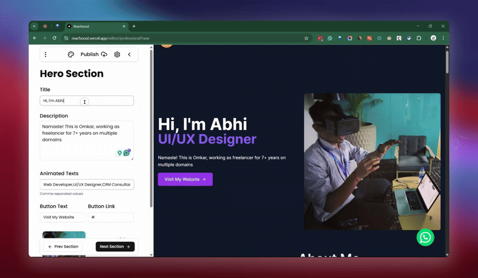Switch to the second pinned blue tab

click(x=57, y=26)
